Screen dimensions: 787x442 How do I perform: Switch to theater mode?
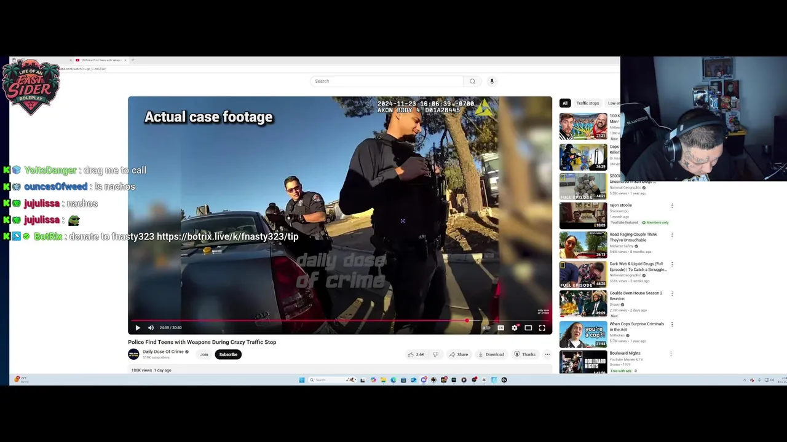[x=528, y=328]
